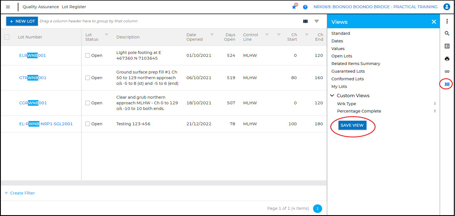
Task: Open the vertical three-dot more menu
Action: (x=447, y=21)
